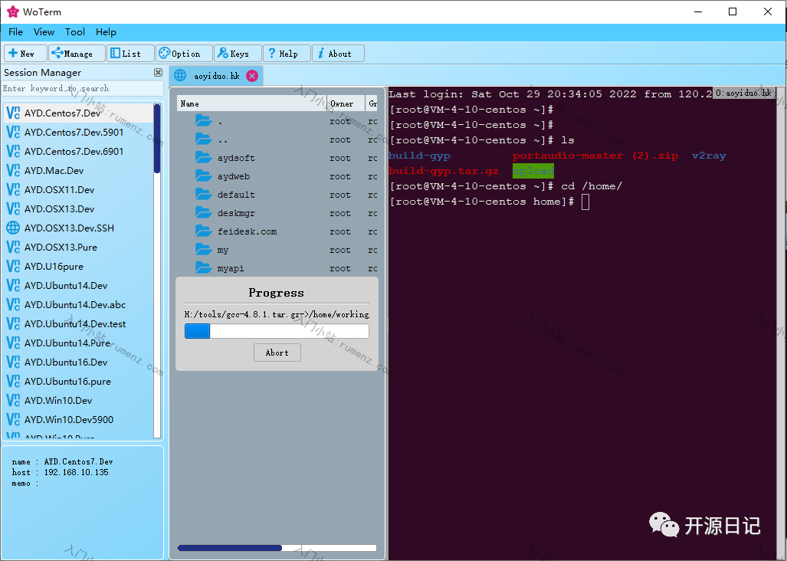Select the aoyiduo.hk tab
The image size is (787, 561).
click(x=216, y=76)
